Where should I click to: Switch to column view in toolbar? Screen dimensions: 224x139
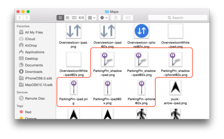[74, 17]
